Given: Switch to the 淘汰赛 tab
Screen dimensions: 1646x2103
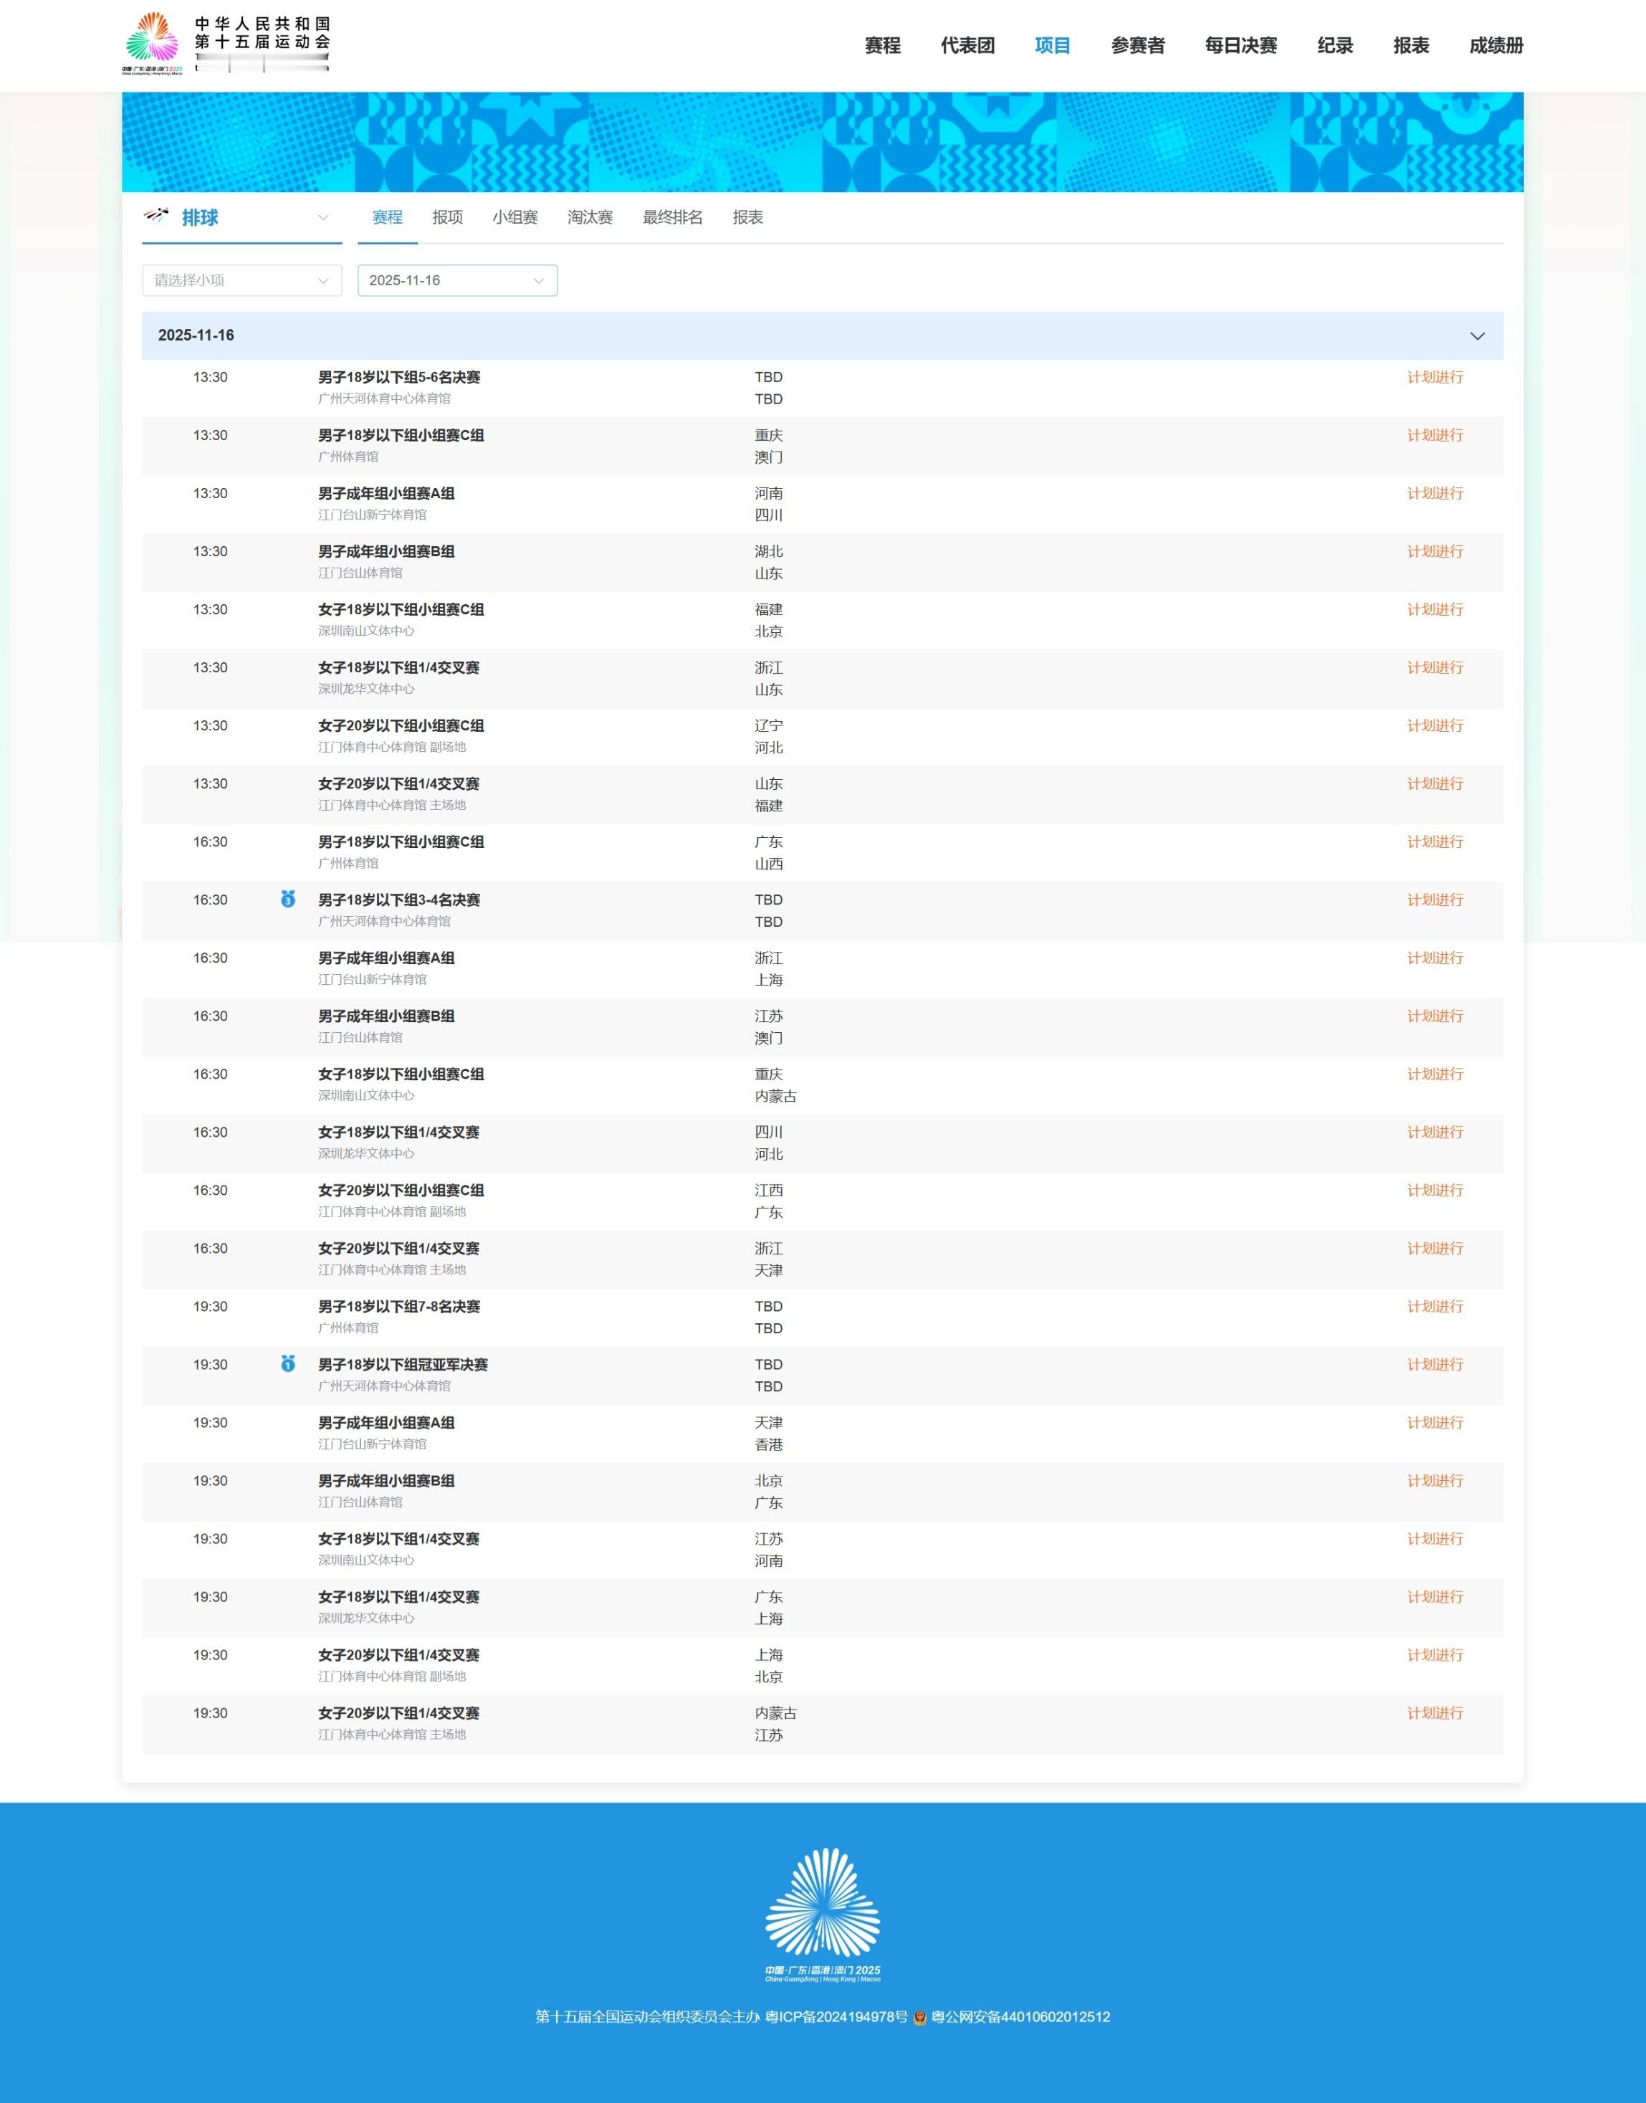Looking at the screenshot, I should (x=590, y=218).
